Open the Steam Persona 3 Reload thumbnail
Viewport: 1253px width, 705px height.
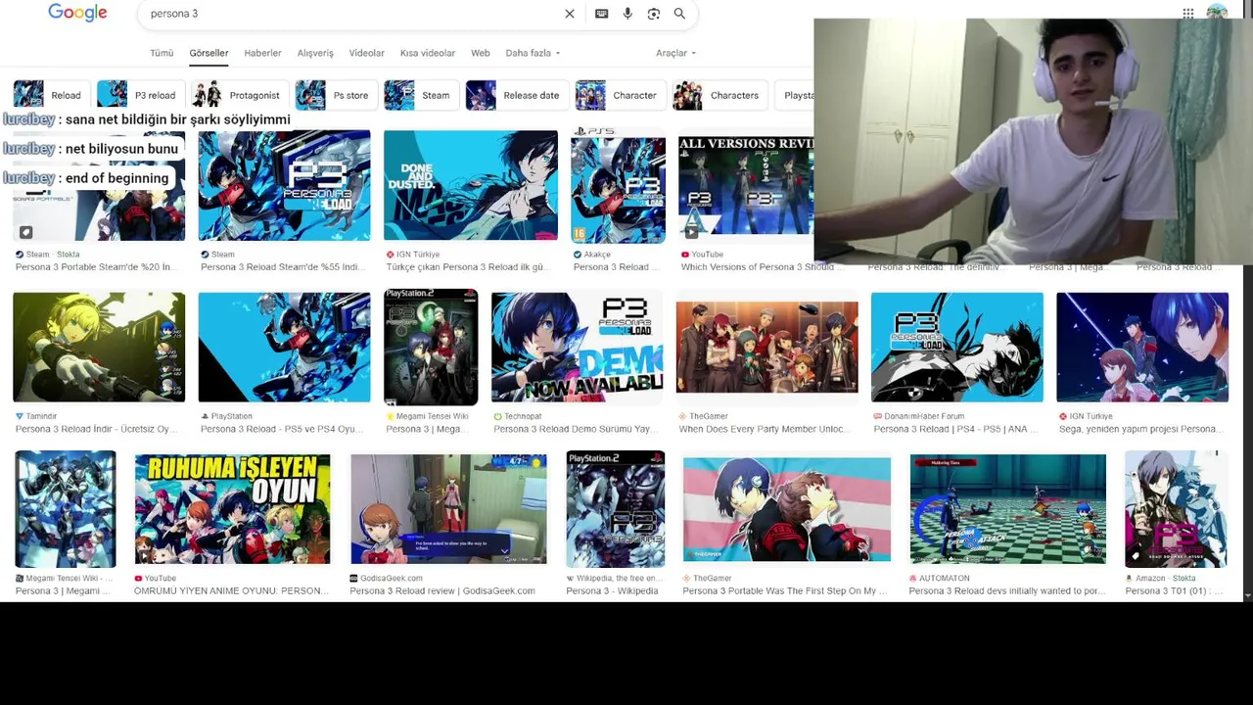tap(284, 185)
